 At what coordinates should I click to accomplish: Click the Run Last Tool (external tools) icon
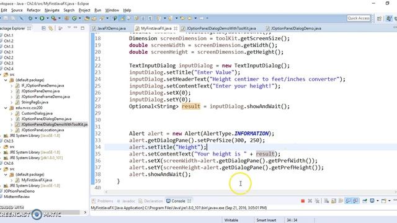(54, 18)
